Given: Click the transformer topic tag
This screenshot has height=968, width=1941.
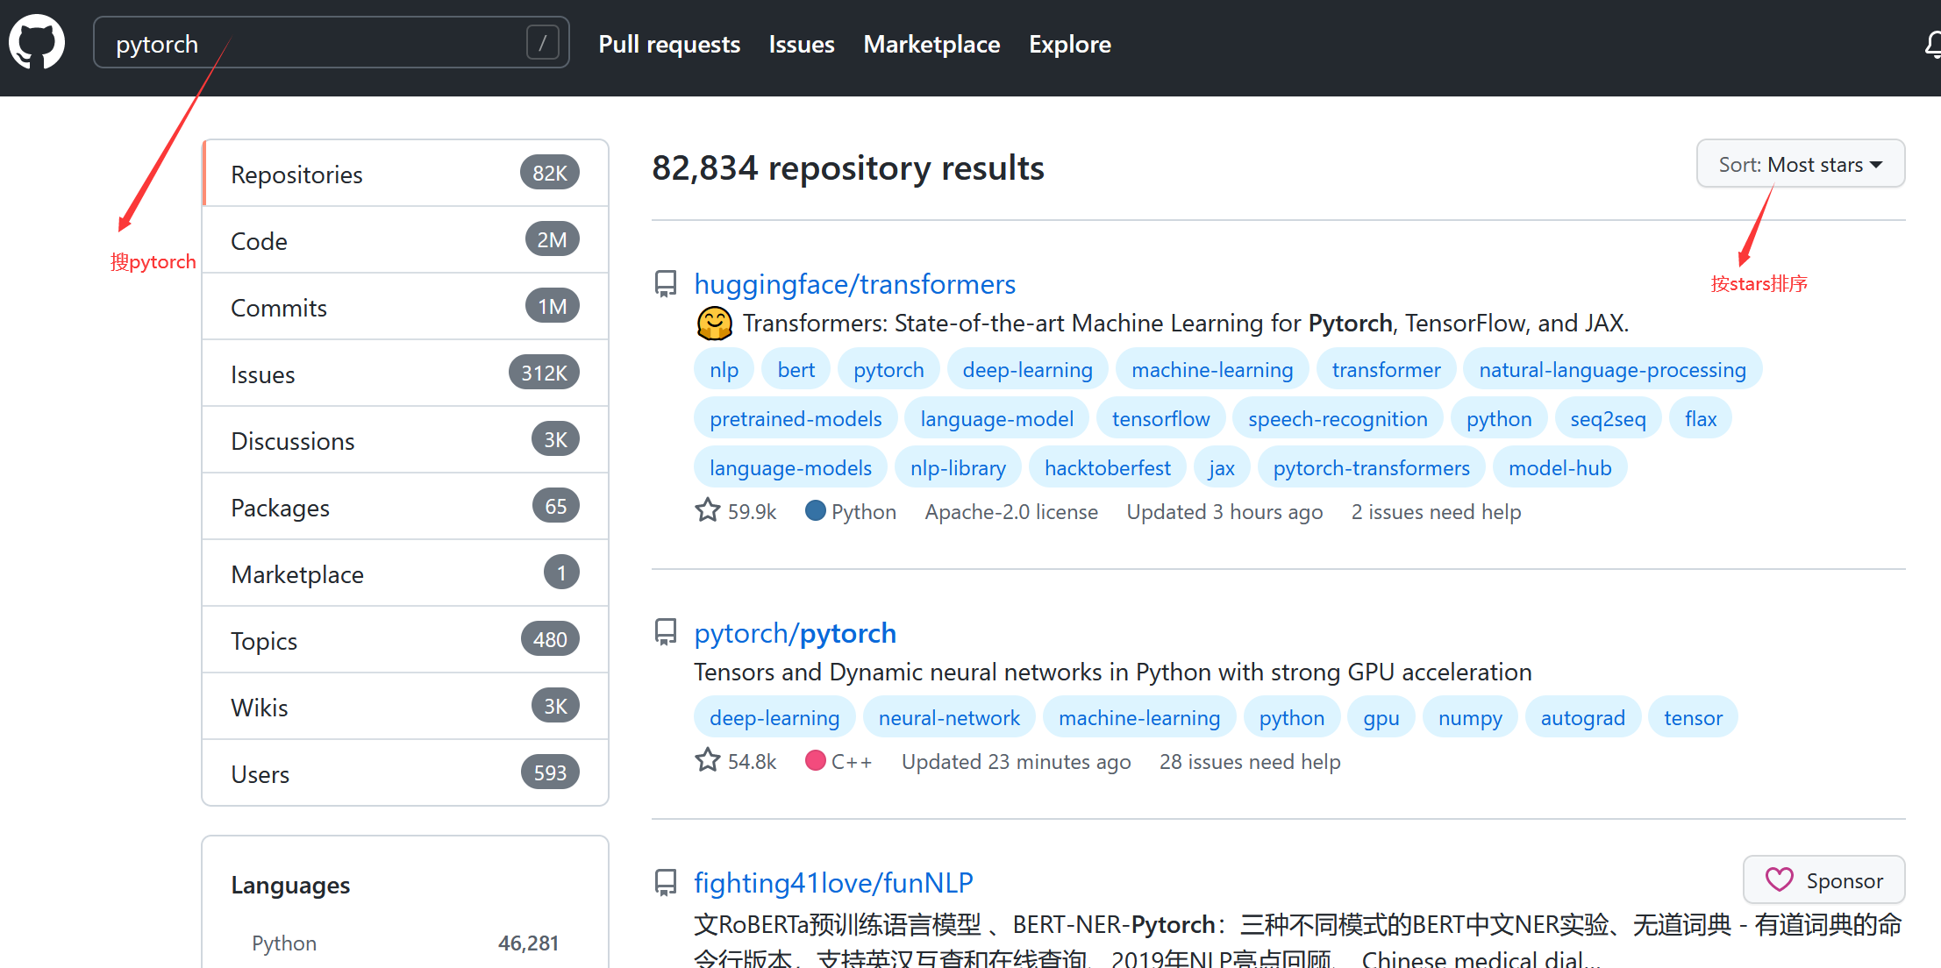Looking at the screenshot, I should pyautogui.click(x=1386, y=369).
